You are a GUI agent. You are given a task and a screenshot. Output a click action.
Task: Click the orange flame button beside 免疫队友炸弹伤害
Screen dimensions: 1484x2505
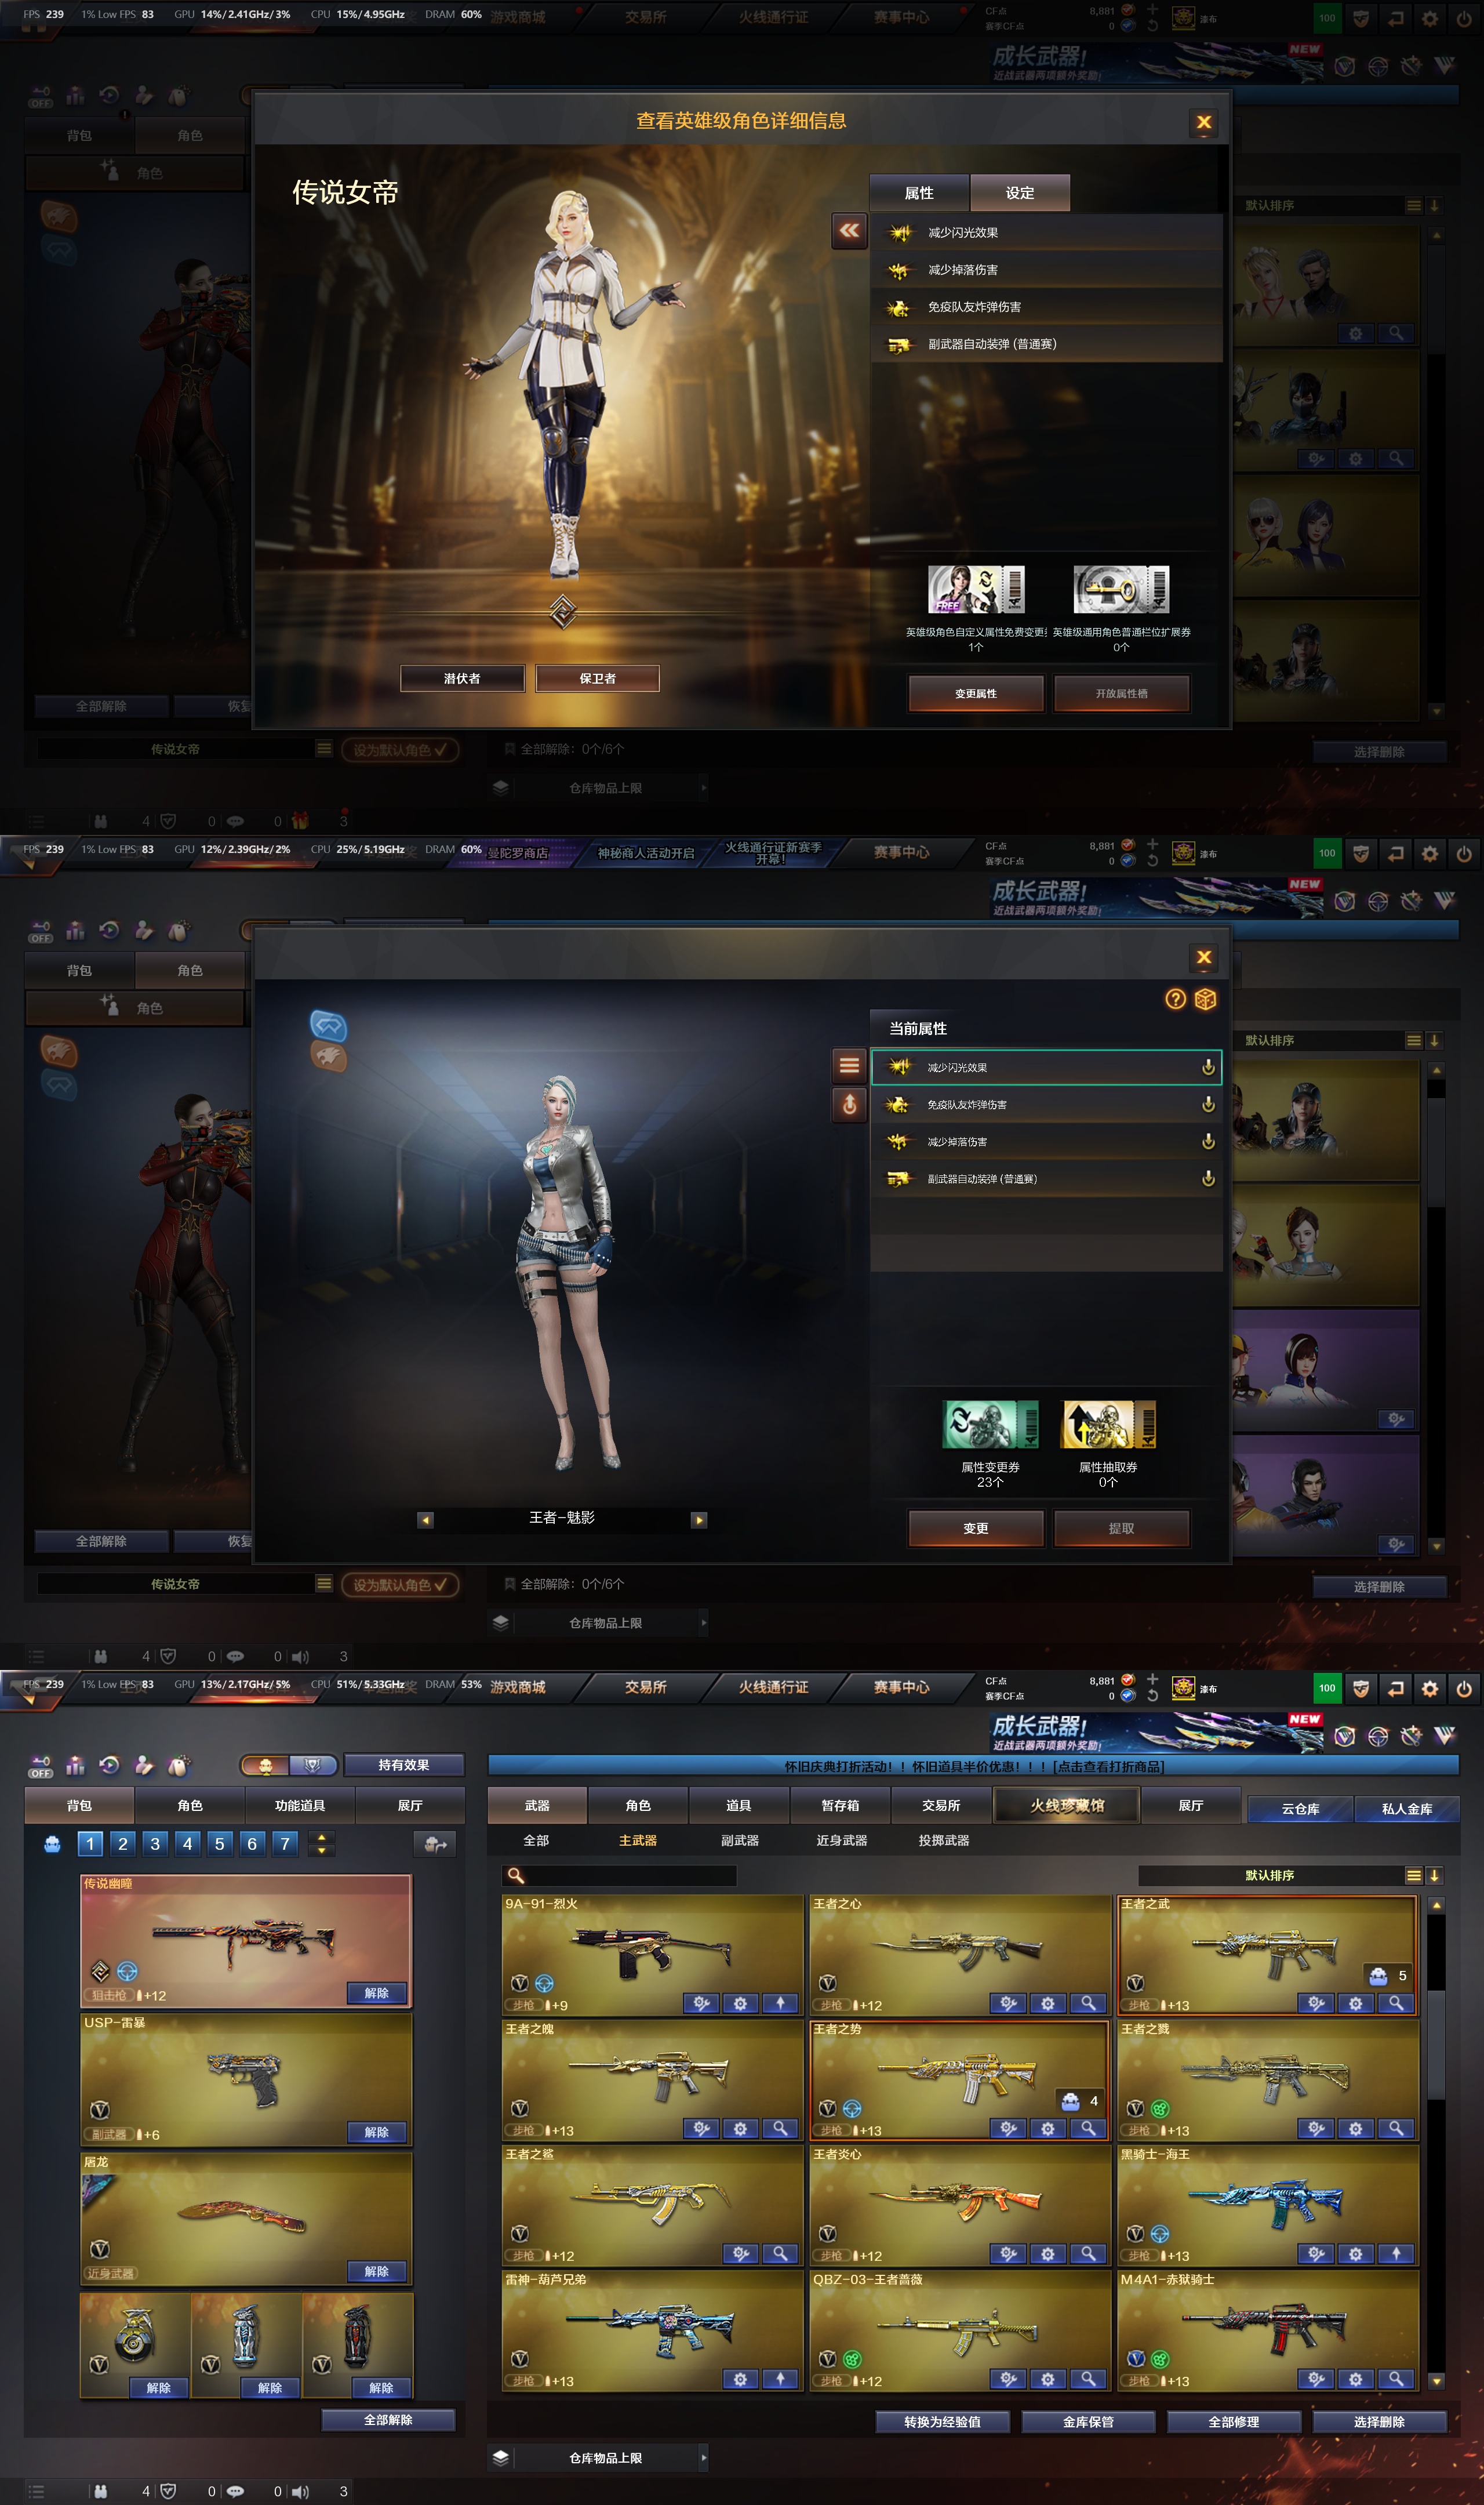click(x=849, y=1104)
